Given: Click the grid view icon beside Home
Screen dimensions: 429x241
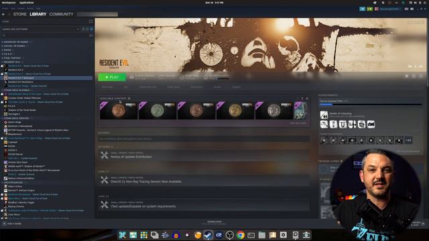Looking at the screenshot, I should 90,21.
